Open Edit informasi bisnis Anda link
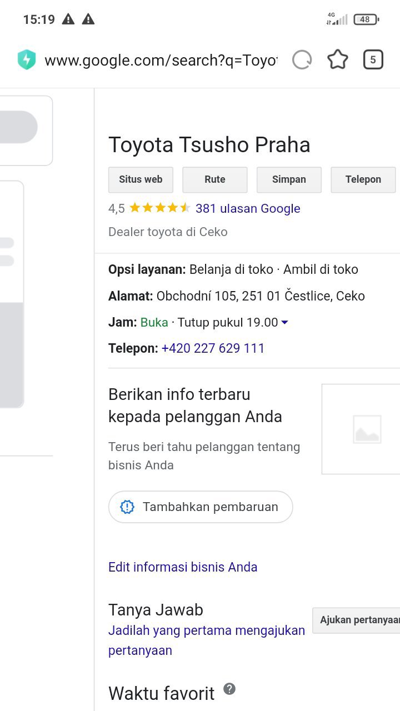Viewport: 400px width, 711px height. pyautogui.click(x=183, y=567)
